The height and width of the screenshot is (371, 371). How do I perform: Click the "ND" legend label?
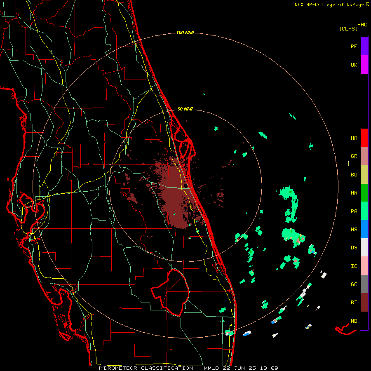354,321
